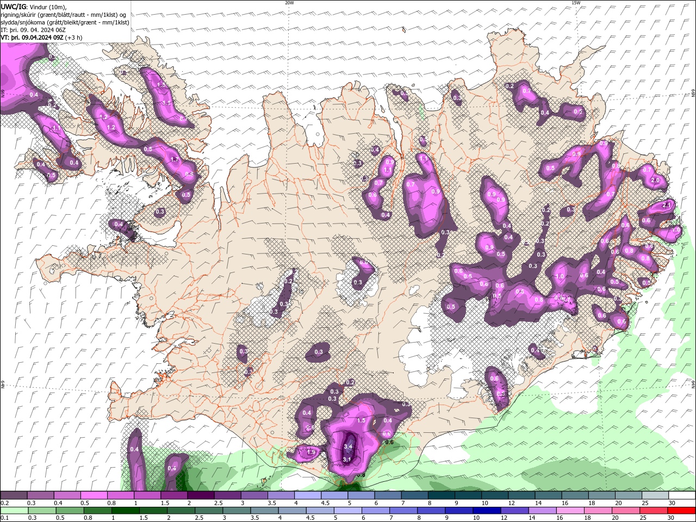Pick the dark teal 8 swatch in upper scale
This screenshot has height=522, width=696.
[x=442, y=495]
